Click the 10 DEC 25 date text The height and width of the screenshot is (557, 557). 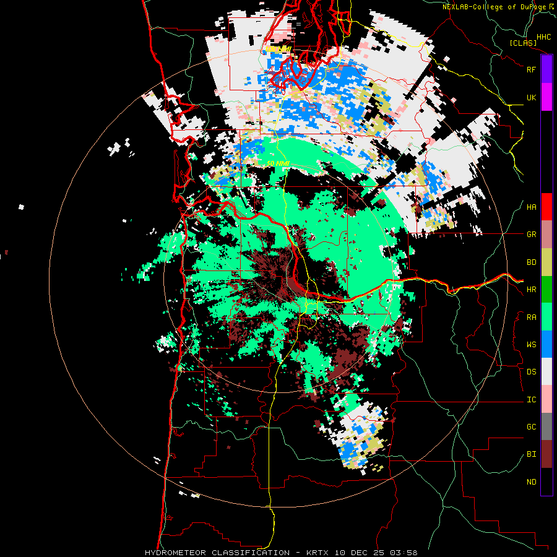tap(360, 553)
